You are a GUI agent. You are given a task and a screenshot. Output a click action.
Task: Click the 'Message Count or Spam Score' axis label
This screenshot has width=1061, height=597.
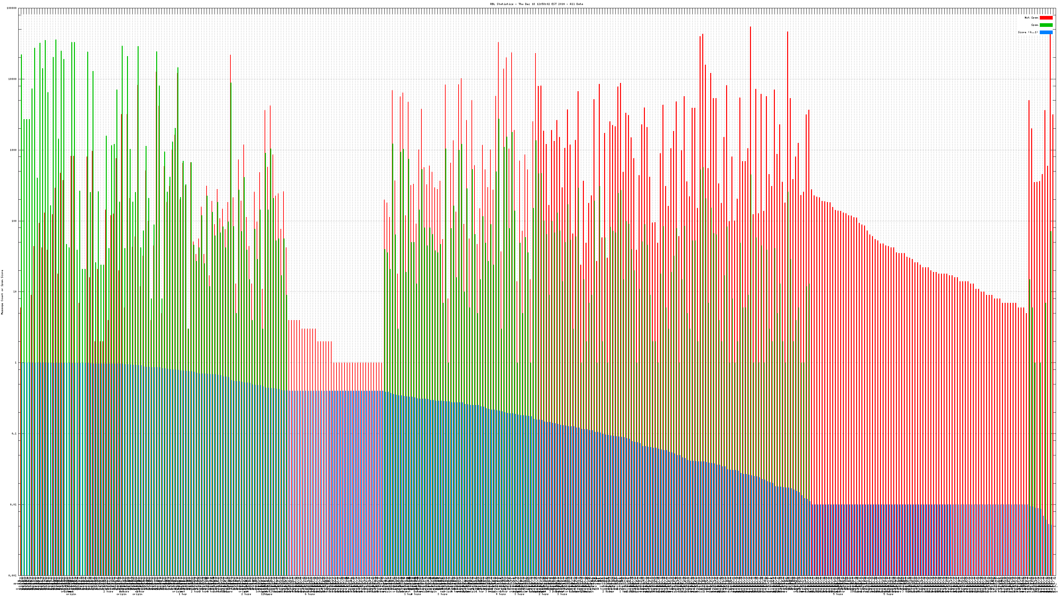point(2,292)
